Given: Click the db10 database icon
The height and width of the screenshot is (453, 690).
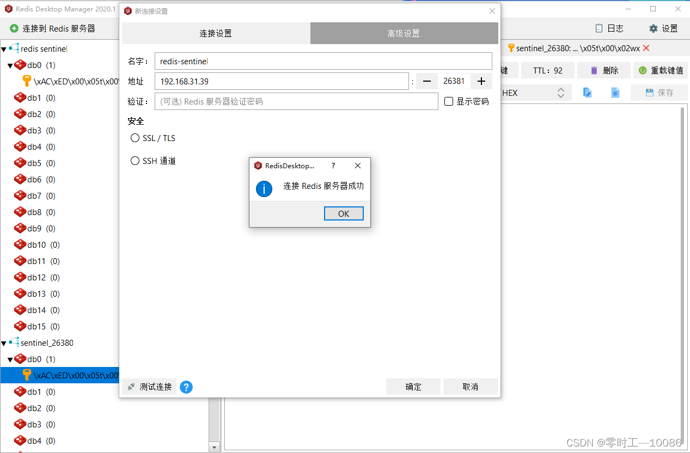Looking at the screenshot, I should [x=20, y=244].
